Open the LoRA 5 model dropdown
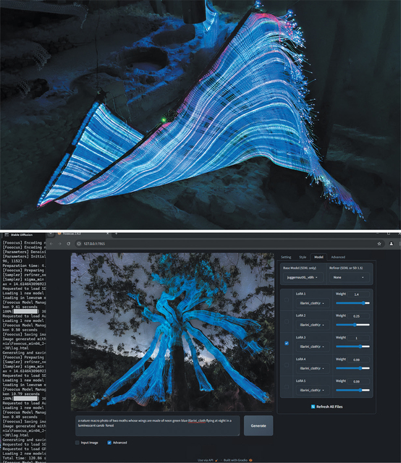The image size is (401, 463). pos(313,390)
